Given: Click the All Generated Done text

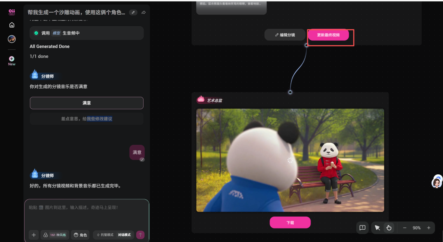Looking at the screenshot, I should (50, 46).
